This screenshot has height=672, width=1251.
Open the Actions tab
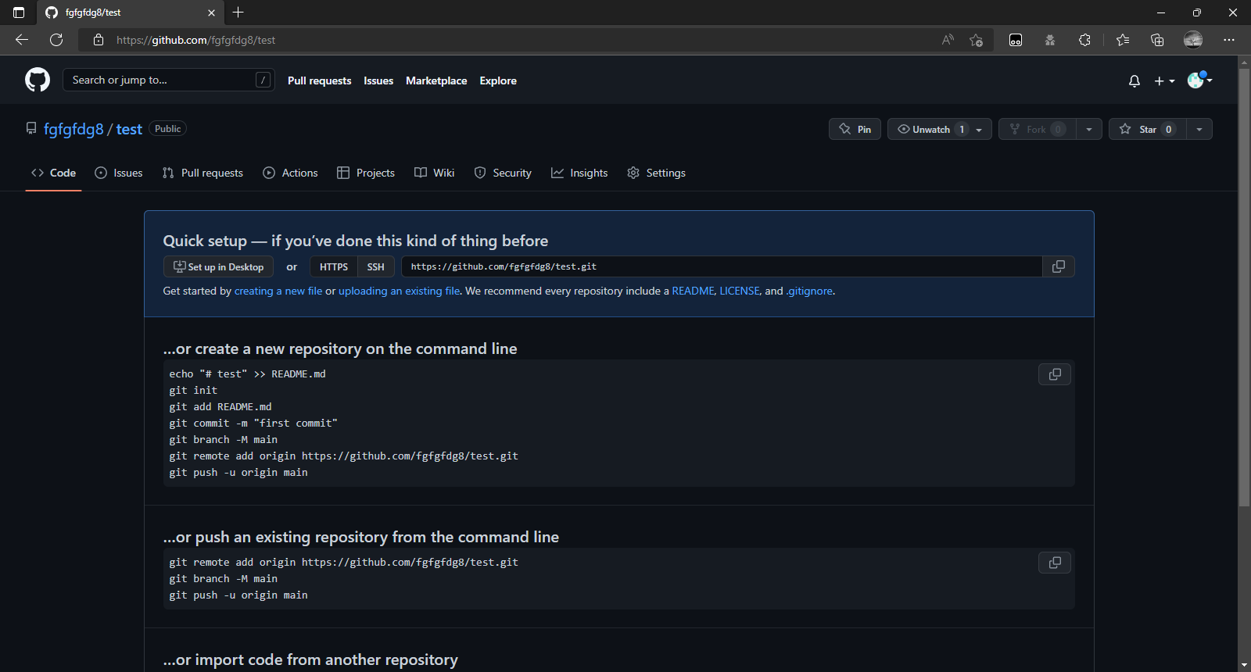[290, 173]
